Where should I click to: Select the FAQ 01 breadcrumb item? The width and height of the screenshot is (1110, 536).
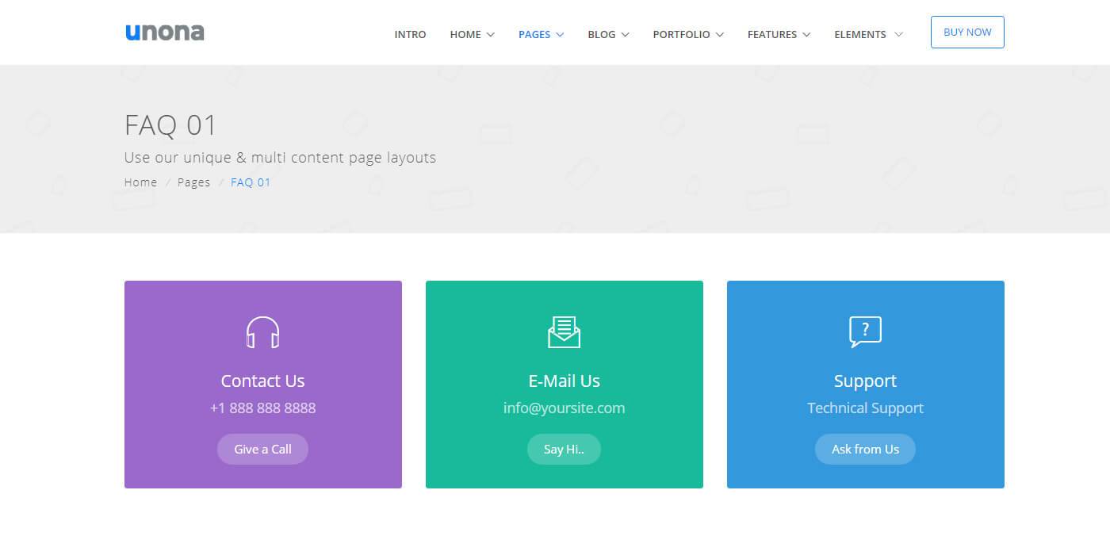pyautogui.click(x=251, y=182)
